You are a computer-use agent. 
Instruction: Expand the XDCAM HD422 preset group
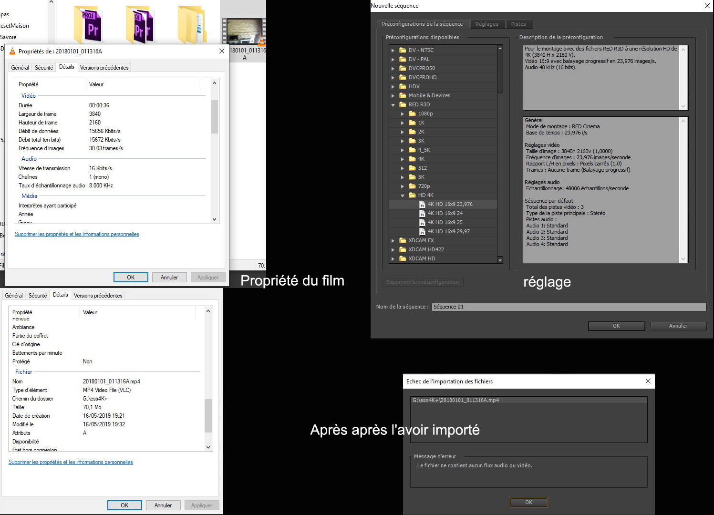coord(393,249)
